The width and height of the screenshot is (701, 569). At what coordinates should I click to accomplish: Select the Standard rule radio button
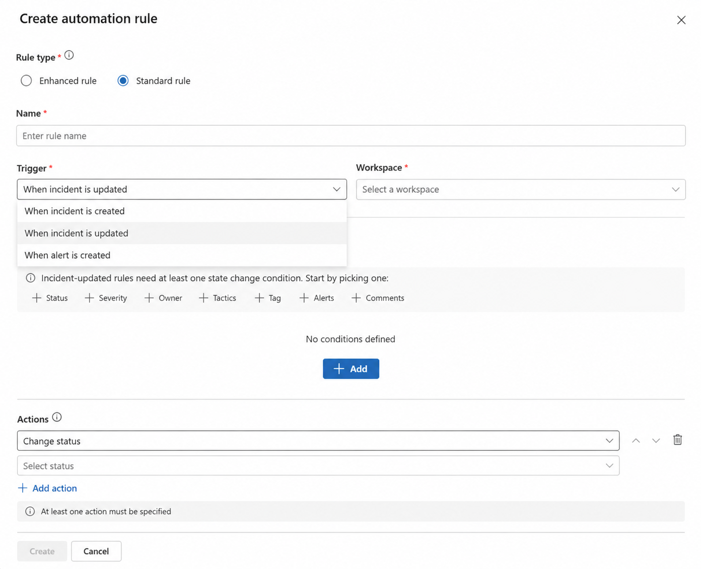click(x=123, y=81)
